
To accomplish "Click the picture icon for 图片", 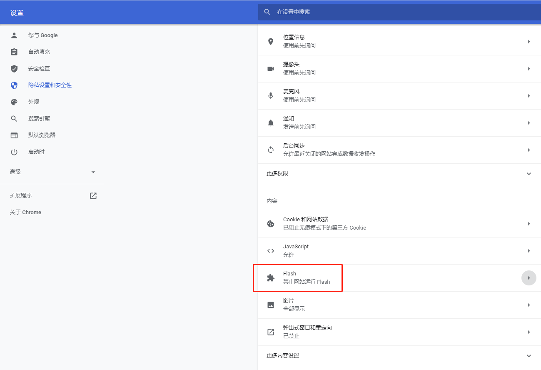I will click(x=271, y=305).
